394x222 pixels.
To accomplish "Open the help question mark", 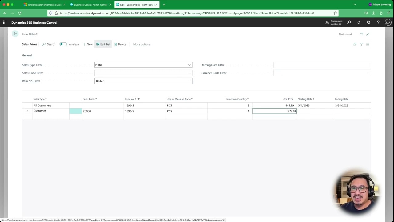I will point(378,23).
